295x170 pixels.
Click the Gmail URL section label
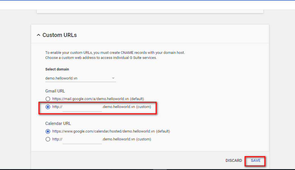coord(55,91)
